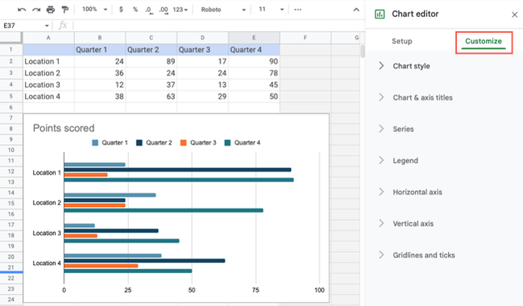The width and height of the screenshot is (523, 306).
Task: Switch to the Customize tab
Action: (x=484, y=41)
